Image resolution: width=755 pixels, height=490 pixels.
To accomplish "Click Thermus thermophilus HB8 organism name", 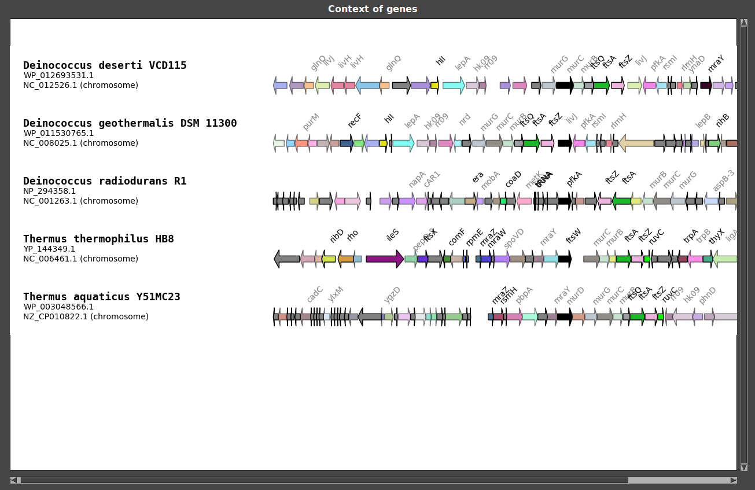I will [98, 239].
